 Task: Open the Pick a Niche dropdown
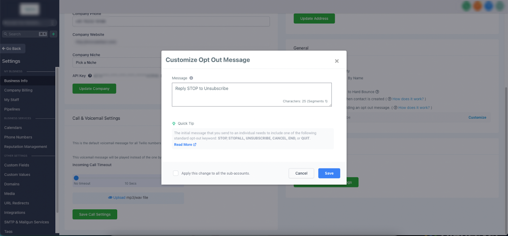click(117, 62)
